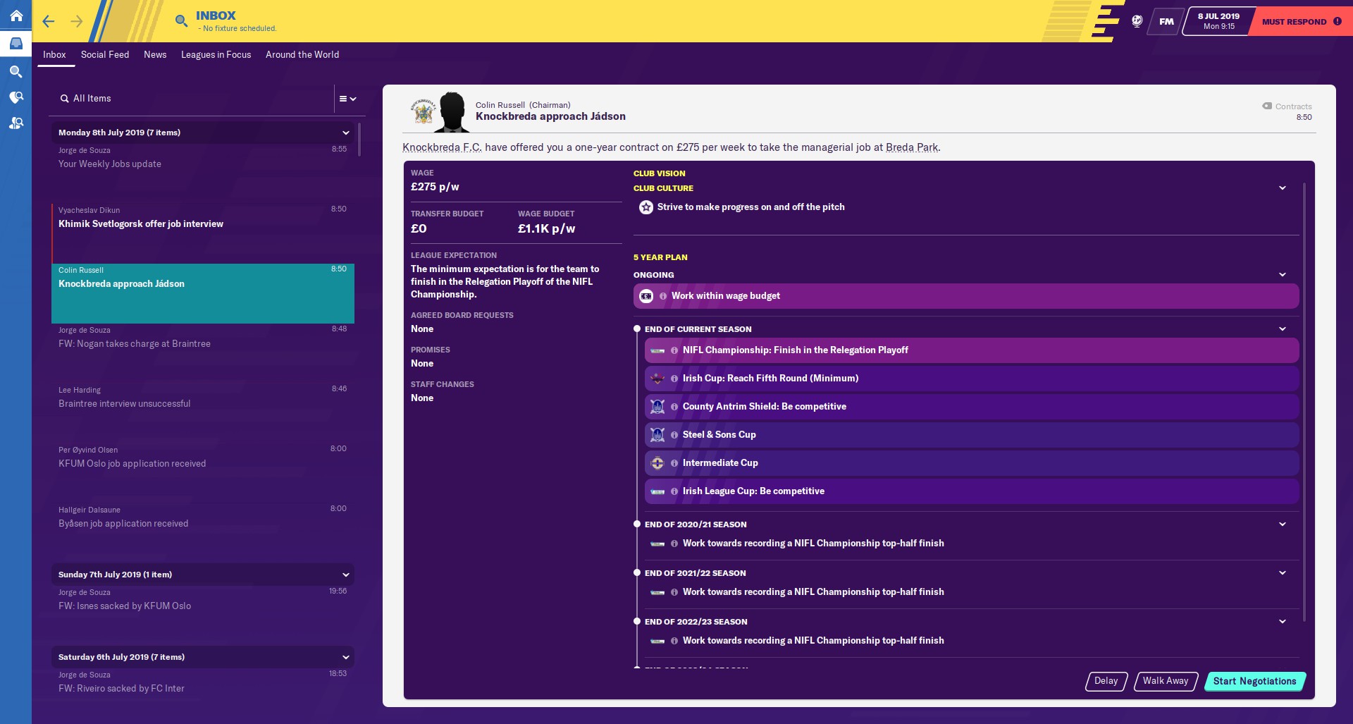This screenshot has height=724, width=1353.
Task: Follow the Knockbreda F.C. link
Action: coord(442,147)
